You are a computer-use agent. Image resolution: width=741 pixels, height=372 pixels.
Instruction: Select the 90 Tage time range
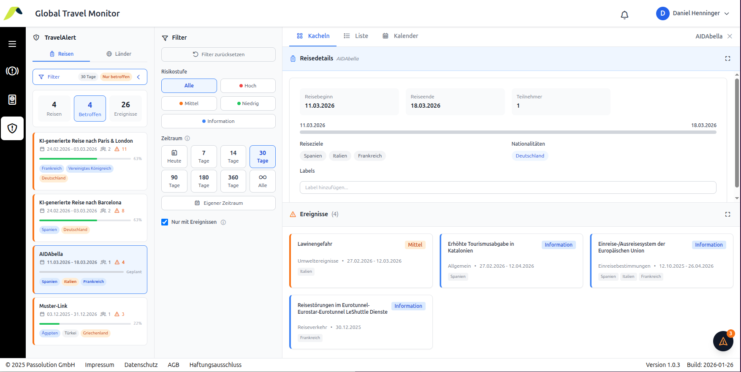(x=174, y=181)
